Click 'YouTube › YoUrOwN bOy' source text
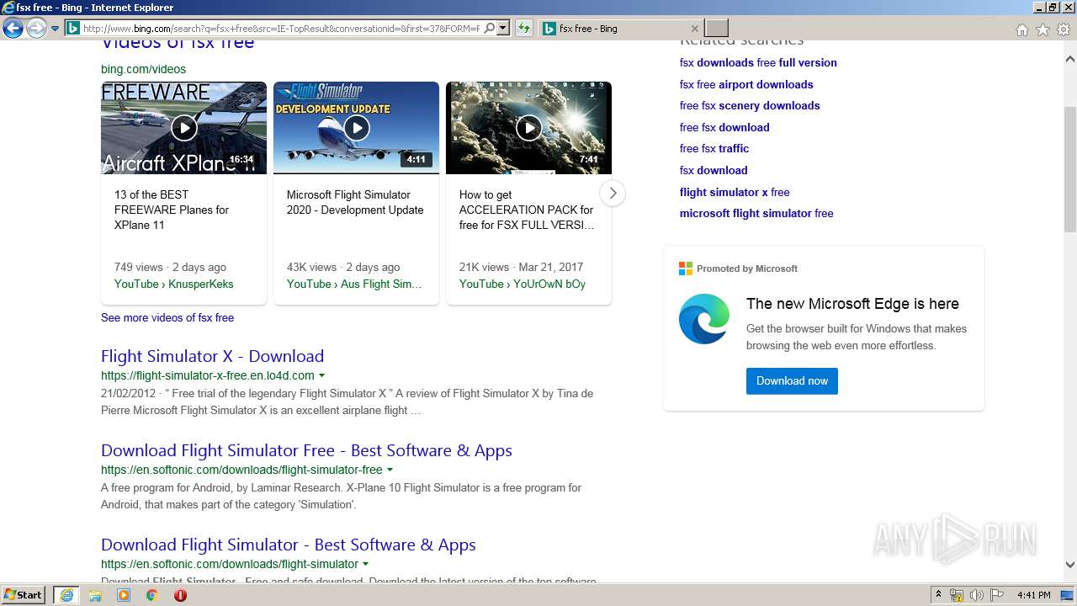1077x606 pixels. pos(523,284)
